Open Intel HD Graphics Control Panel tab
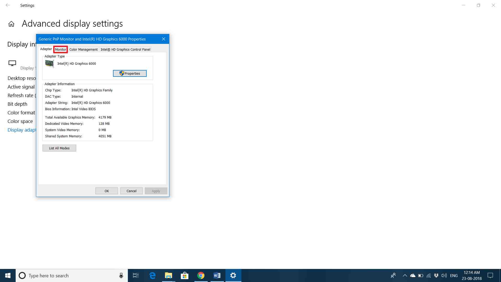Viewport: 501px width, 282px height. (126, 49)
